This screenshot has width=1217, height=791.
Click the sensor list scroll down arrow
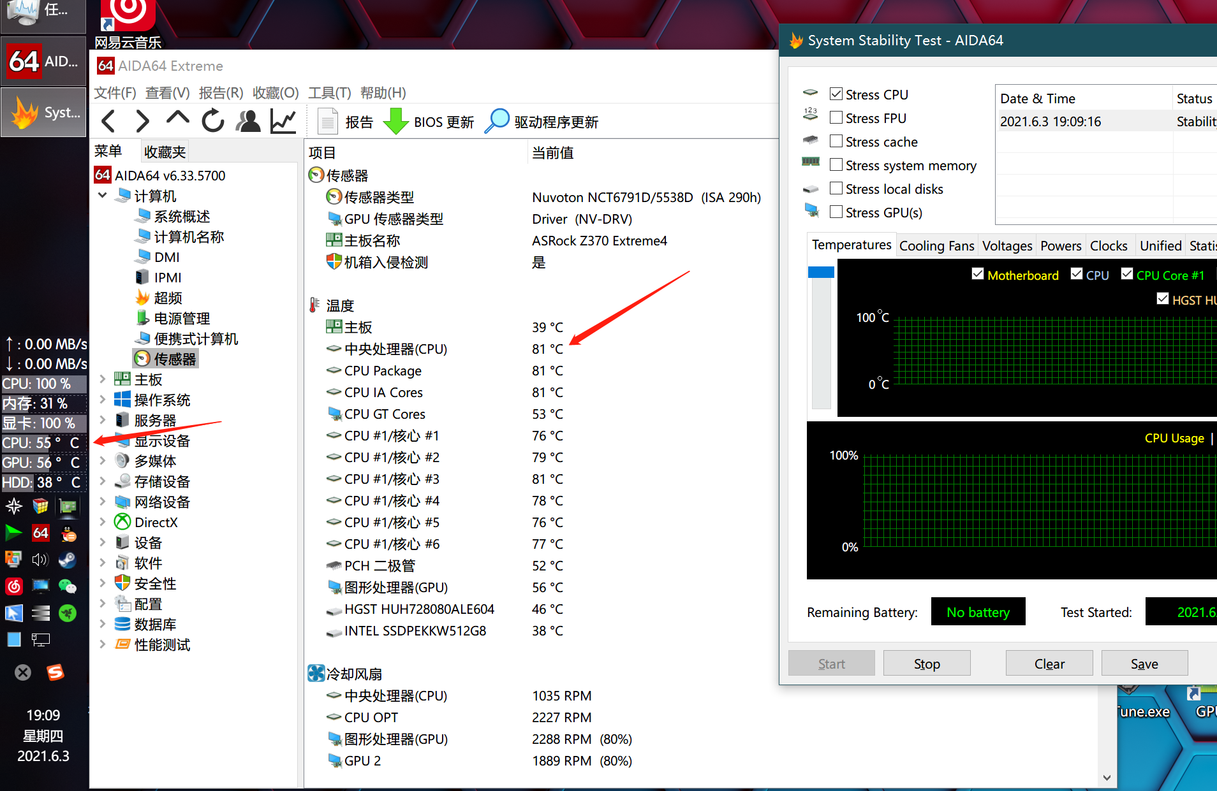1107,778
